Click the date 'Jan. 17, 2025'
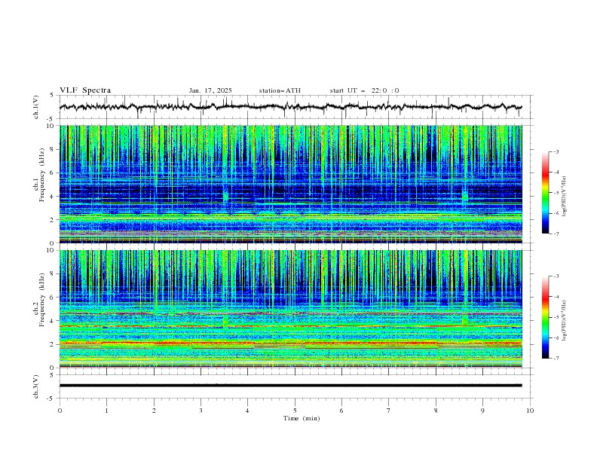This screenshot has height=461, width=597. [210, 90]
